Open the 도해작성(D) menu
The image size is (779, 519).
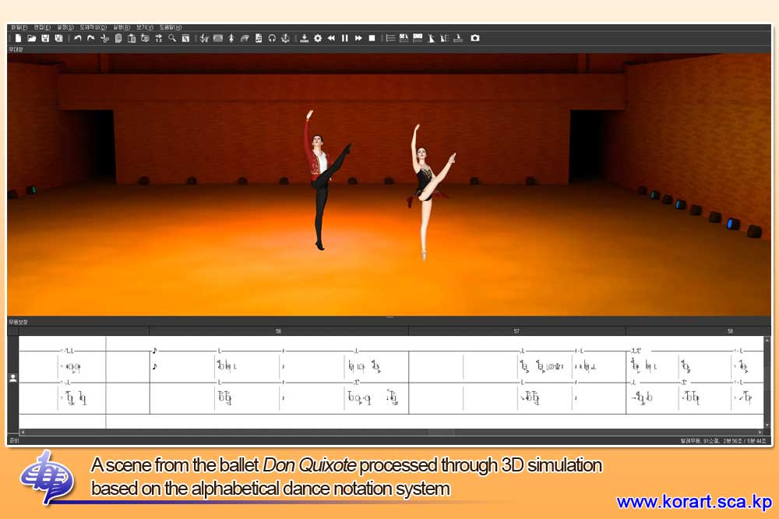click(93, 27)
